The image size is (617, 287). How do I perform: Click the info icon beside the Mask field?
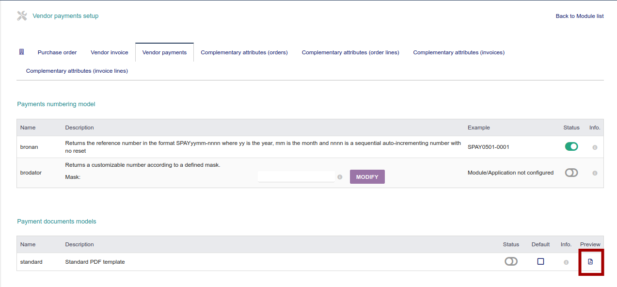(x=339, y=177)
